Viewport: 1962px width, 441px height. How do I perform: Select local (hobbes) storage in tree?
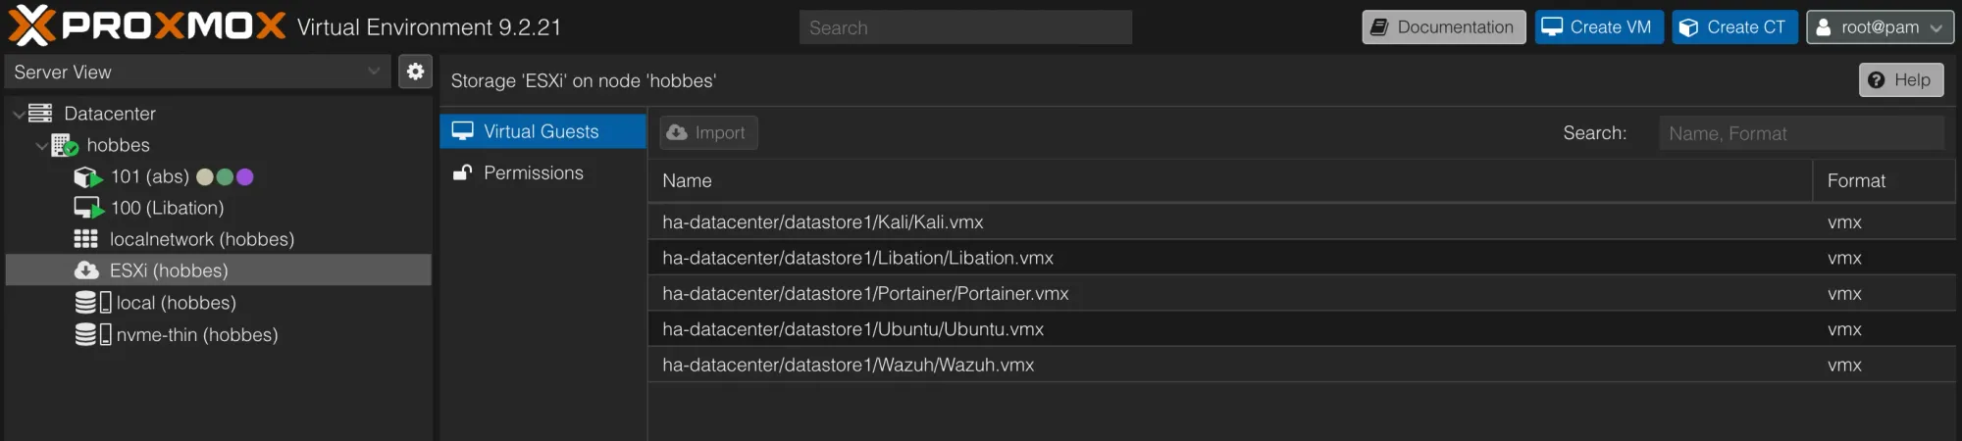click(177, 303)
